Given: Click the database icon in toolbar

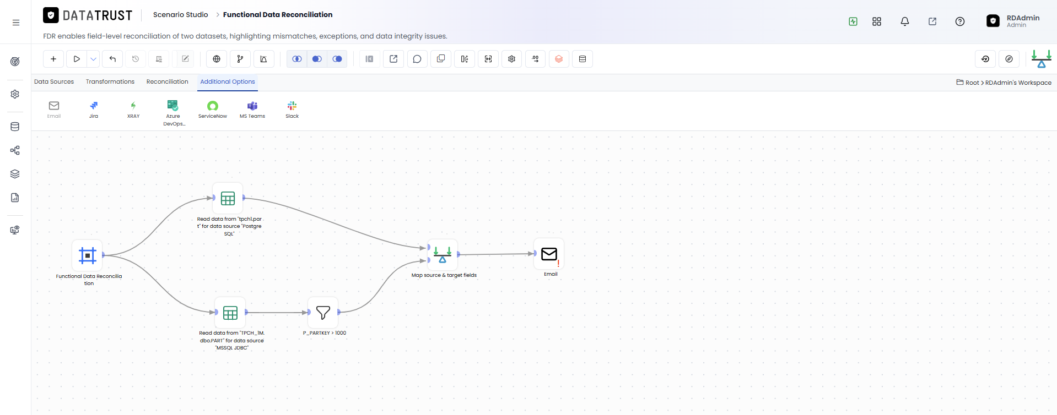Looking at the screenshot, I should [x=583, y=59].
